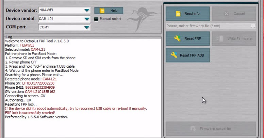Image resolution: width=264 pixels, height=138 pixels.
Task: Click the Read info document icon
Action: point(178,14)
